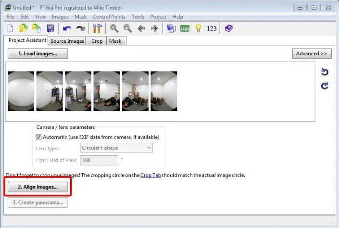Select the first fisheye image thumbnail
339x228 pixels.
(21, 91)
